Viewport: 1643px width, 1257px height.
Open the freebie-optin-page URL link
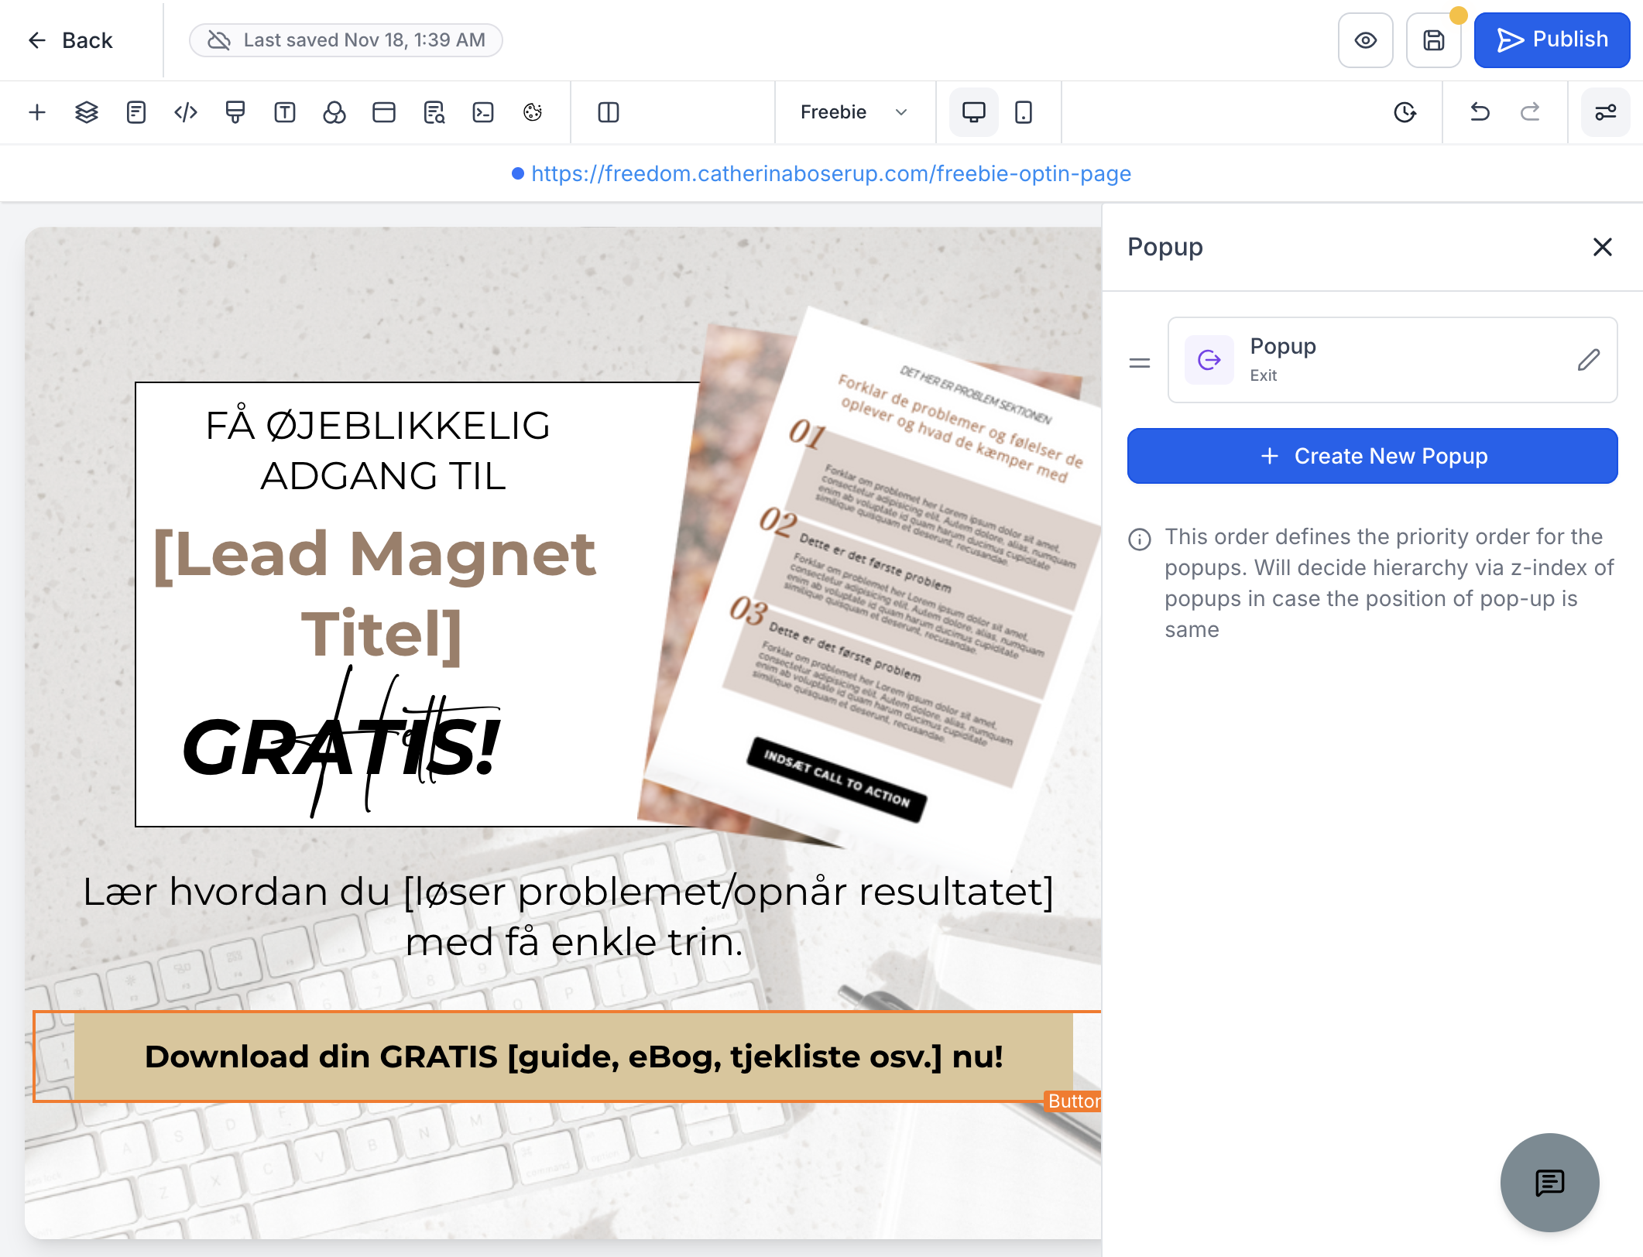831,173
